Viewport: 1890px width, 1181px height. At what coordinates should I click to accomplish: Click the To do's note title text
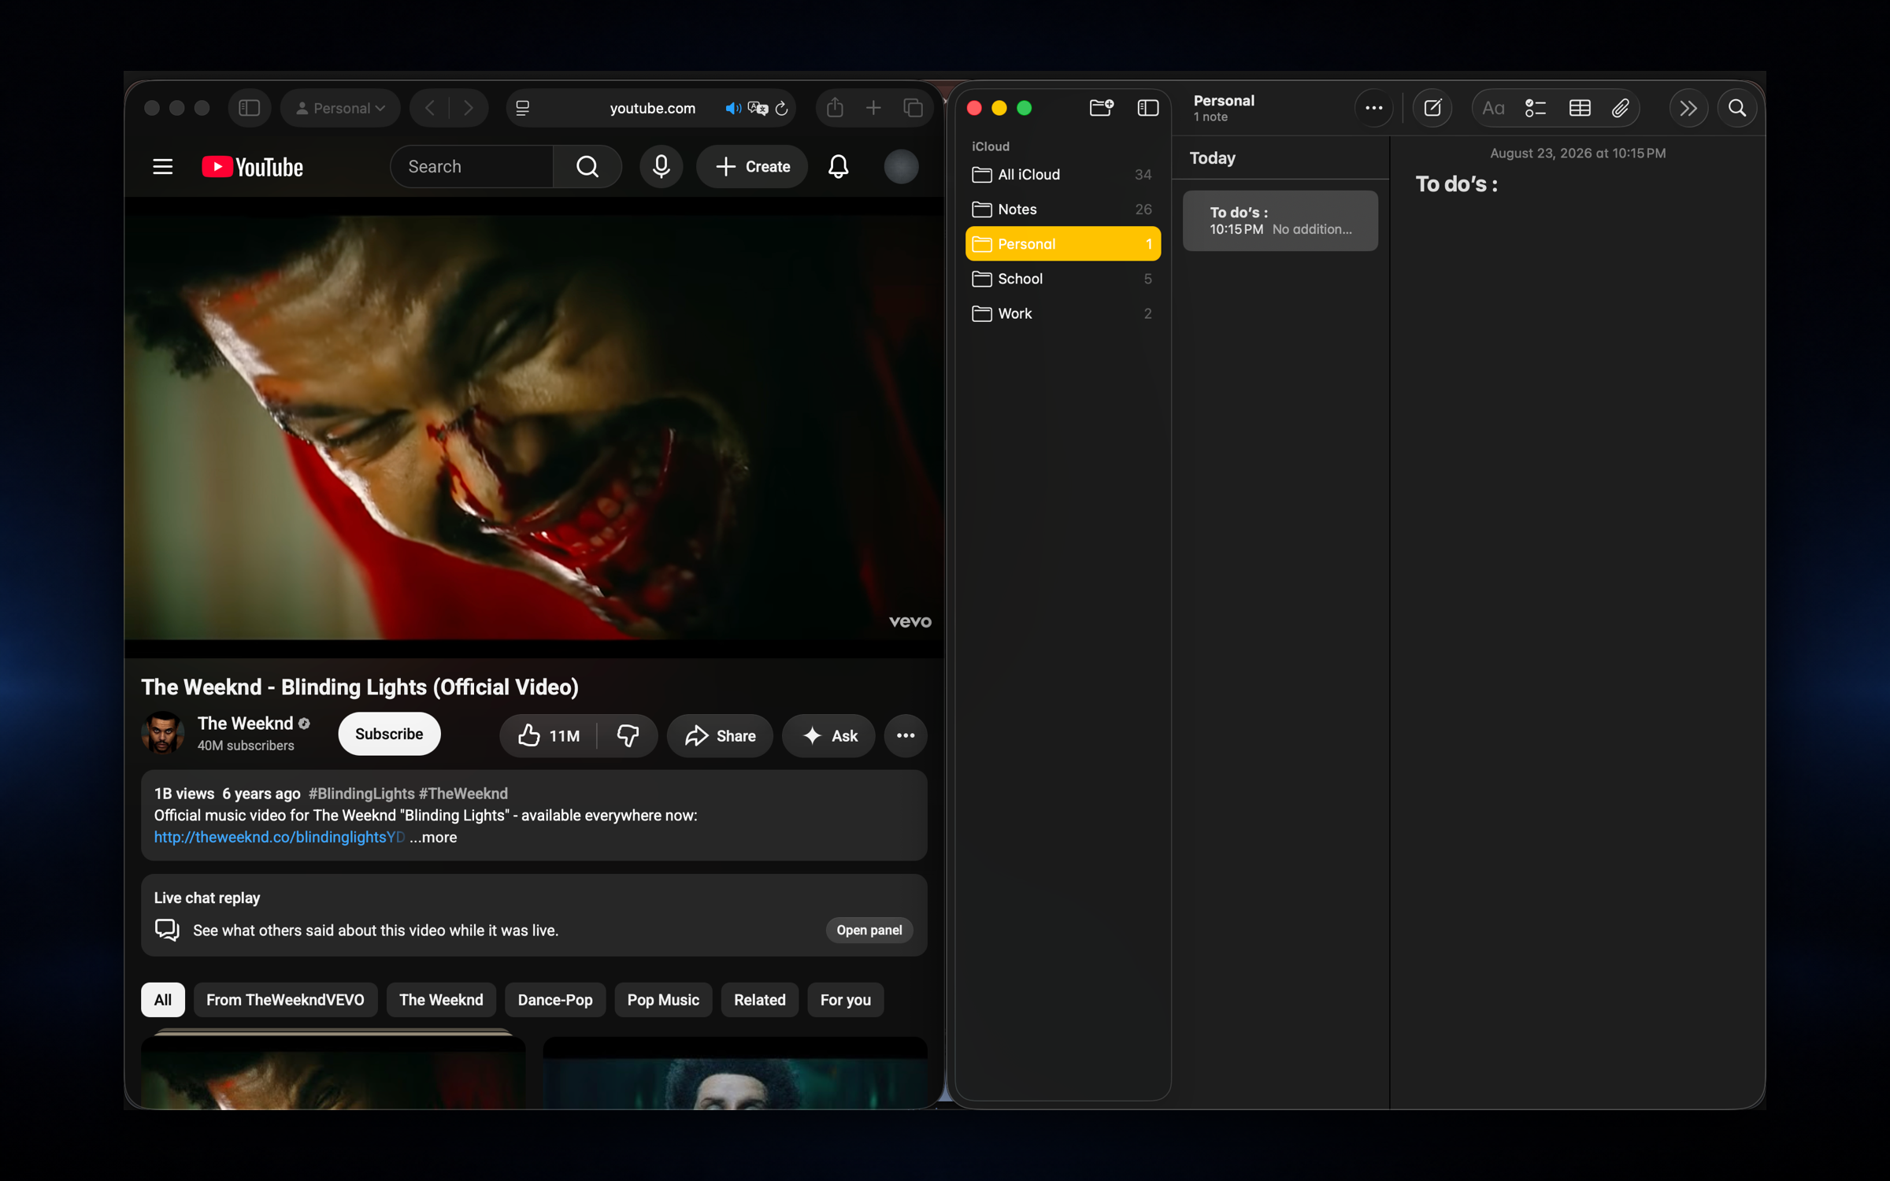point(1456,184)
